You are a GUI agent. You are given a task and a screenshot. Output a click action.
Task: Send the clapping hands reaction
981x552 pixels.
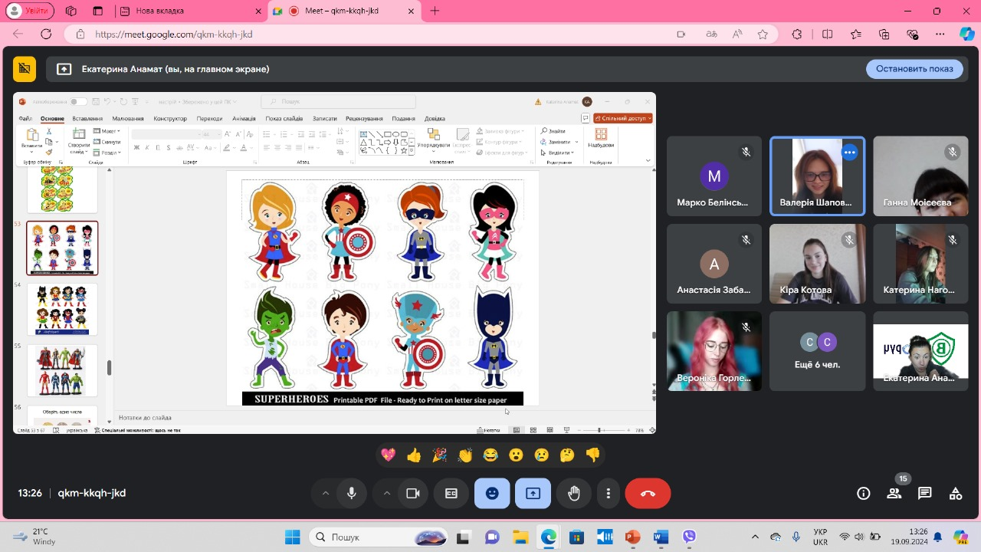click(465, 455)
